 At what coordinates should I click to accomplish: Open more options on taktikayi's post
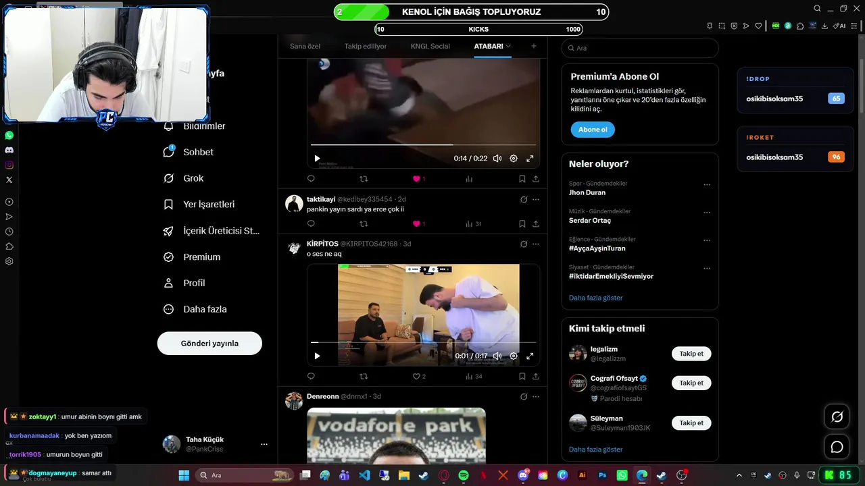[536, 200]
